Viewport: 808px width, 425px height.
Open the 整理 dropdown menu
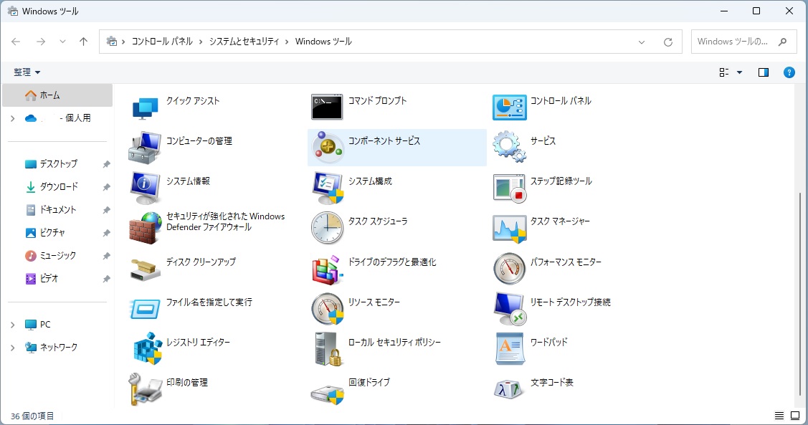[x=27, y=72]
